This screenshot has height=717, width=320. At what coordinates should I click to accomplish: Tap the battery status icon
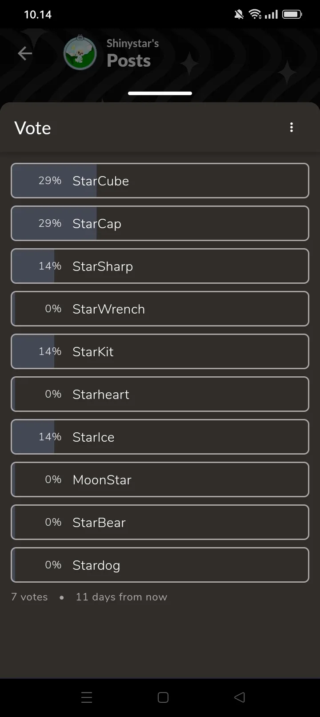point(292,15)
